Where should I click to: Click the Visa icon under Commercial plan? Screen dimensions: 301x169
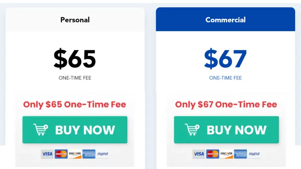199,154
